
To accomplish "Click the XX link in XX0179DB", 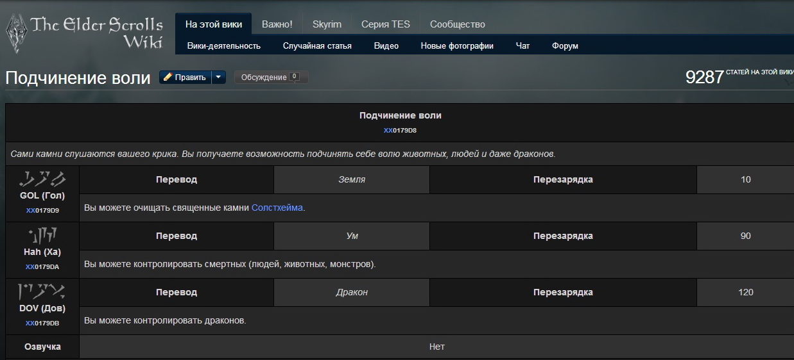I will click(30, 323).
